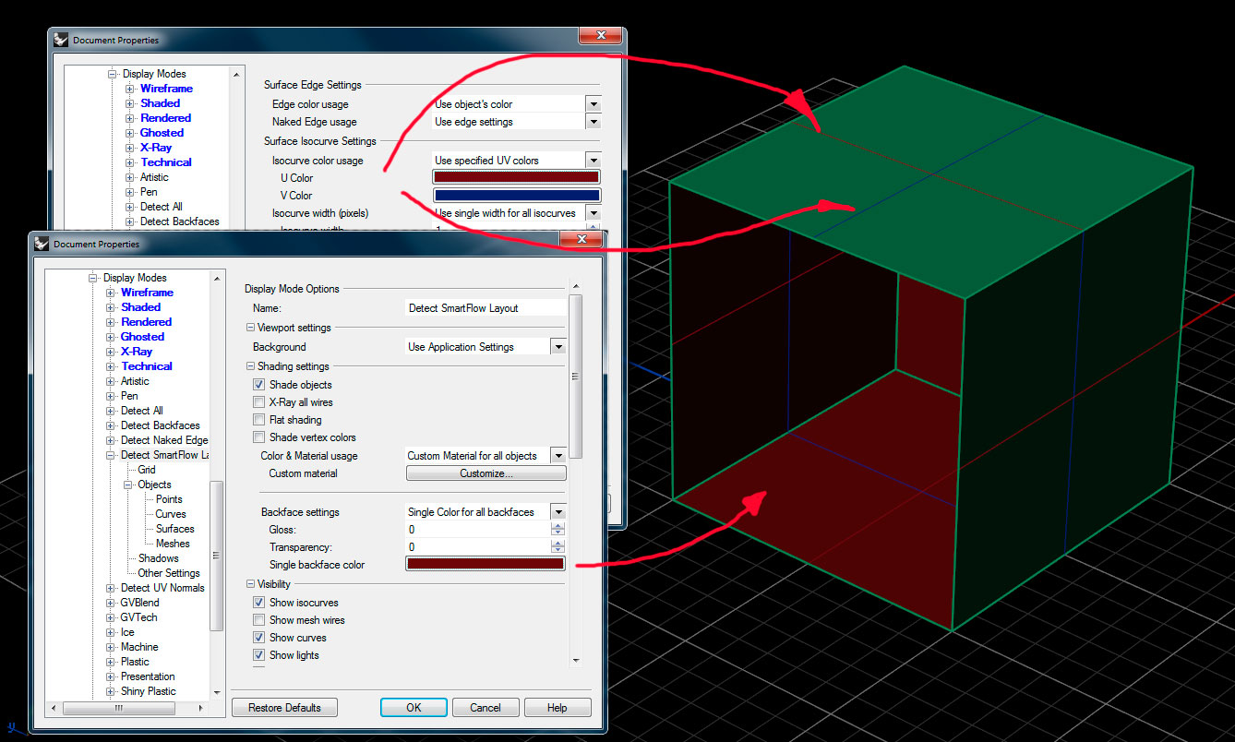Toggle Show lights checkbox
1235x742 pixels.
pyautogui.click(x=258, y=655)
